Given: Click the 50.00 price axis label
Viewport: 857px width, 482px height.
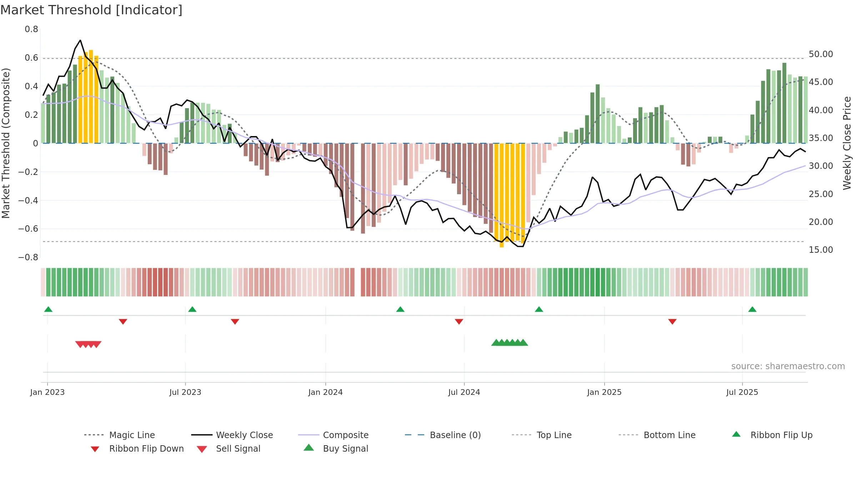Looking at the screenshot, I should coord(821,54).
